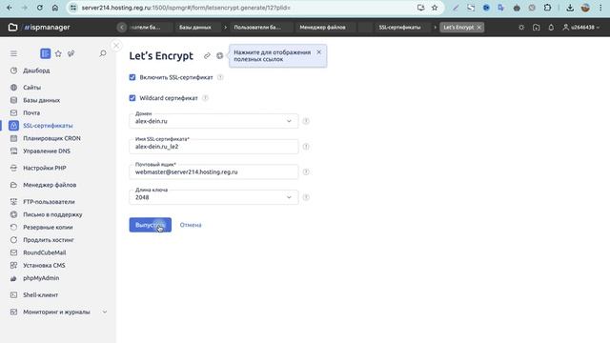Open the Длина ключа dropdown
610x343 pixels.
tap(213, 197)
